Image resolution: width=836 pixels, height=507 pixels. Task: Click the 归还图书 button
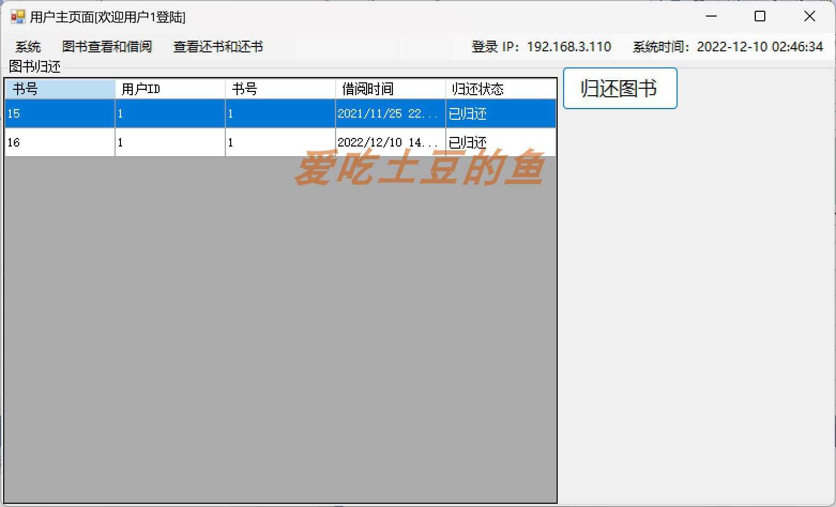click(x=619, y=88)
